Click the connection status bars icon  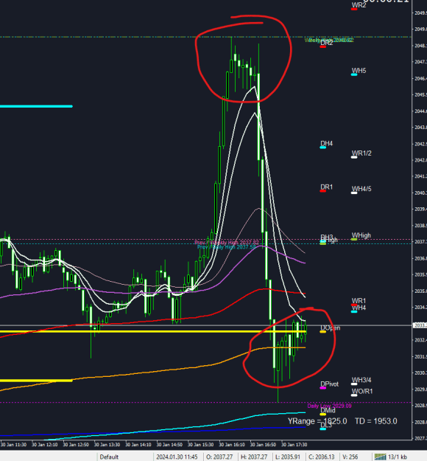pyautogui.click(x=380, y=457)
